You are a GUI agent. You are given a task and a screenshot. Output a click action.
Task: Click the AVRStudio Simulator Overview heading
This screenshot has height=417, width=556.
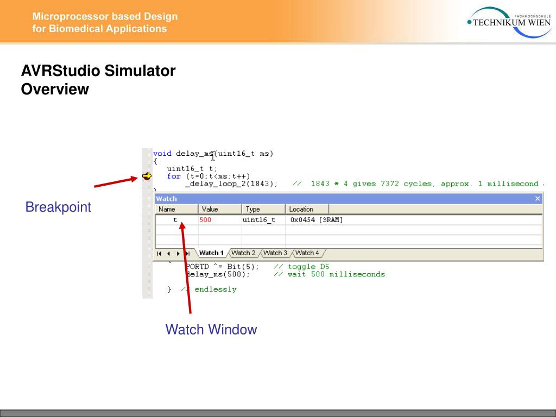pos(98,80)
